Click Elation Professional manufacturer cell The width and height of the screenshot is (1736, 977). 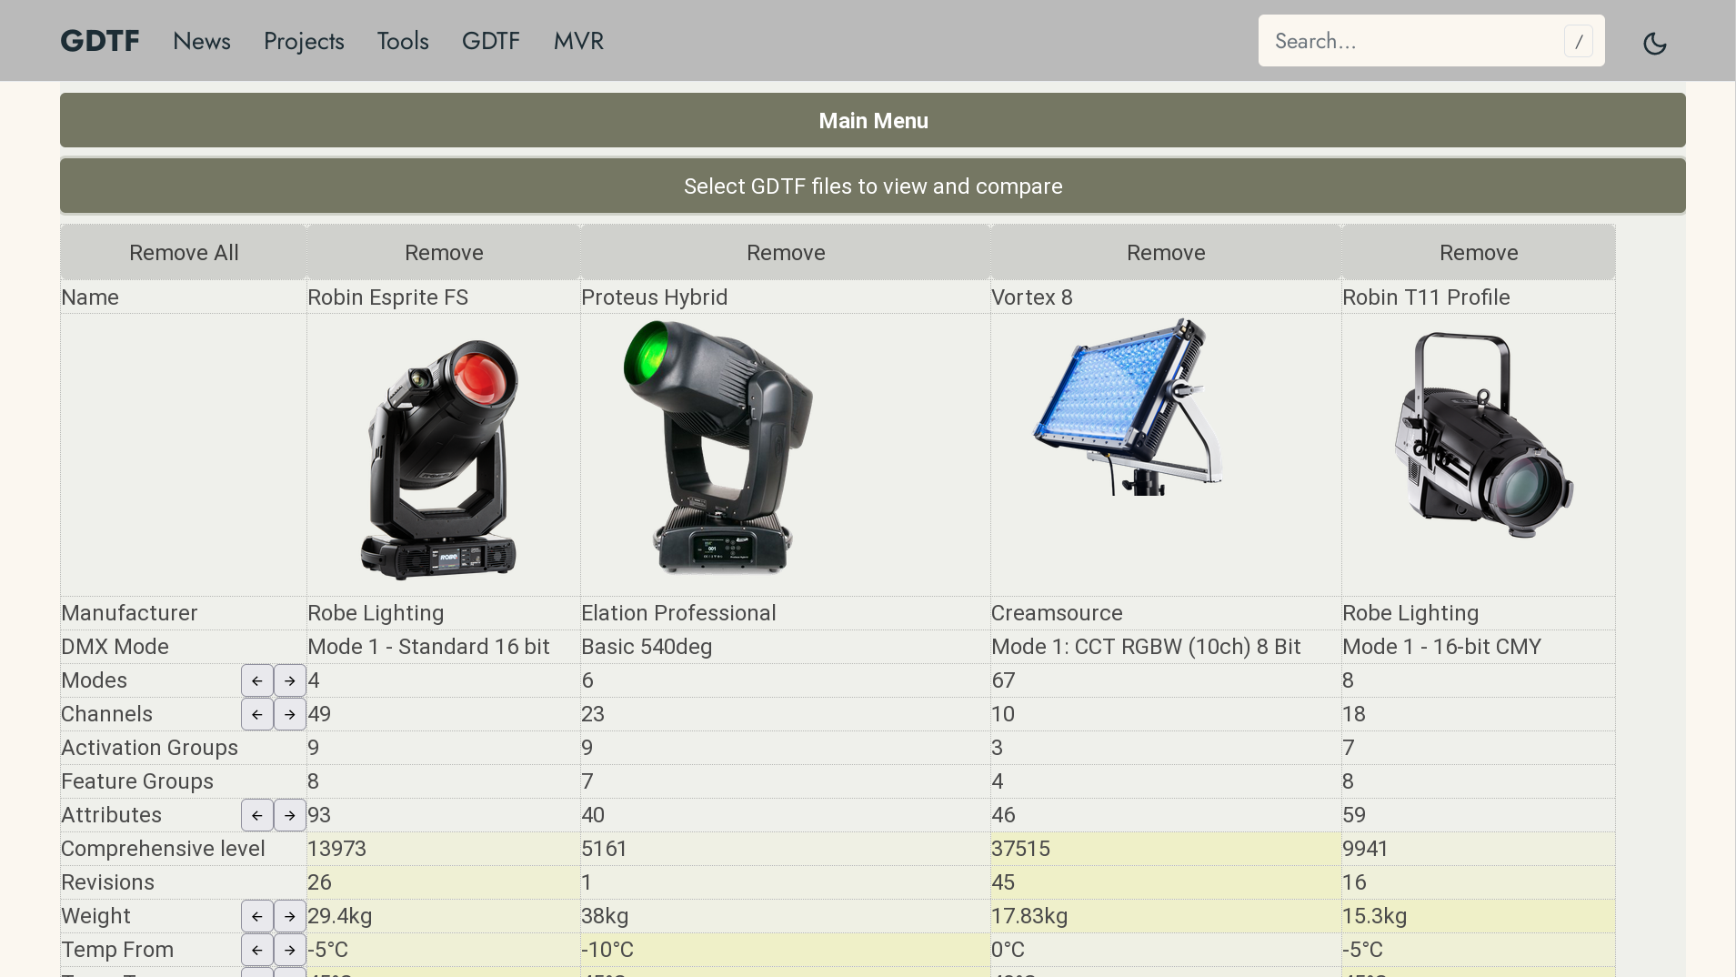pyautogui.click(x=786, y=613)
